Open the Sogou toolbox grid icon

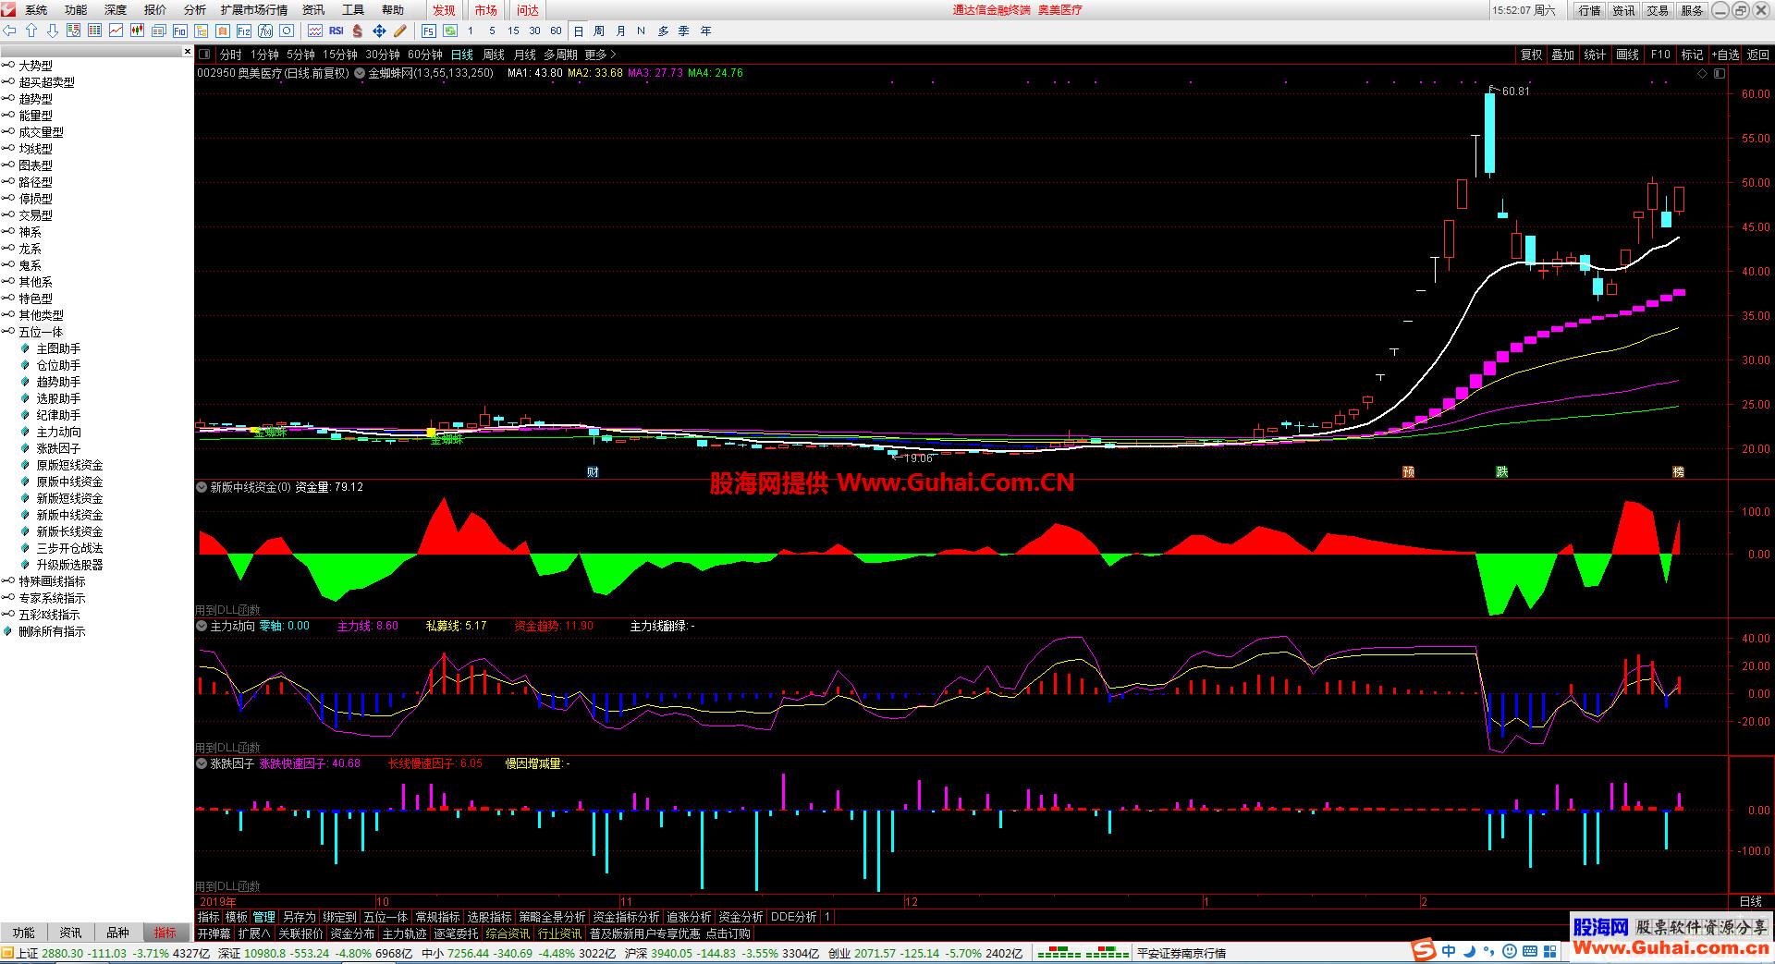coord(1550,950)
